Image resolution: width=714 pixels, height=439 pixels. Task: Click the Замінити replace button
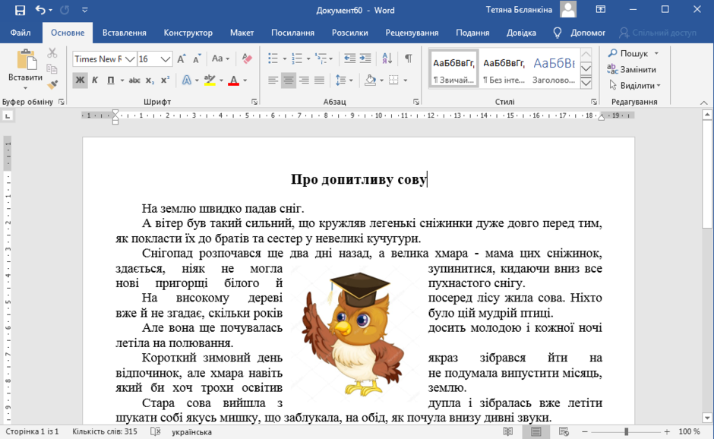pyautogui.click(x=632, y=70)
